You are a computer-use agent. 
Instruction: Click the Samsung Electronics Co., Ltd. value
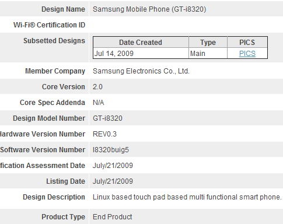[x=141, y=71]
